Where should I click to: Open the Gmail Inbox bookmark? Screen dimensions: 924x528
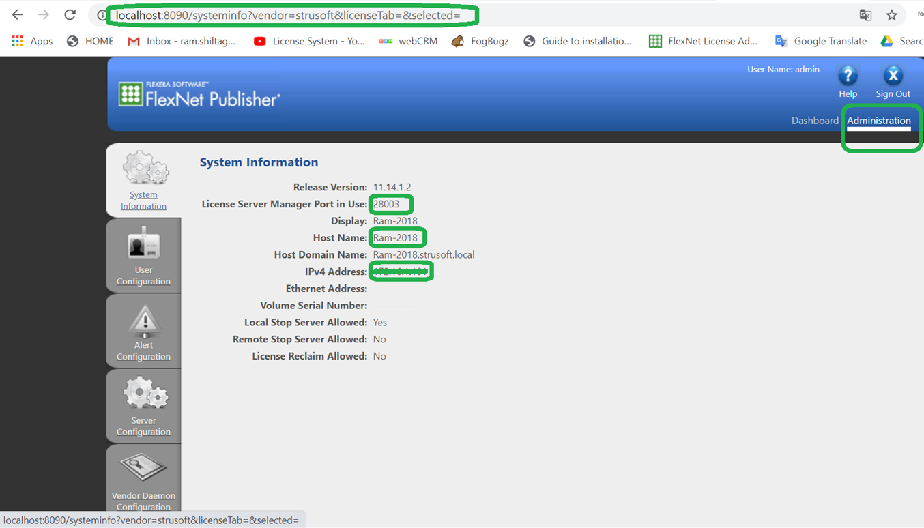coord(182,41)
